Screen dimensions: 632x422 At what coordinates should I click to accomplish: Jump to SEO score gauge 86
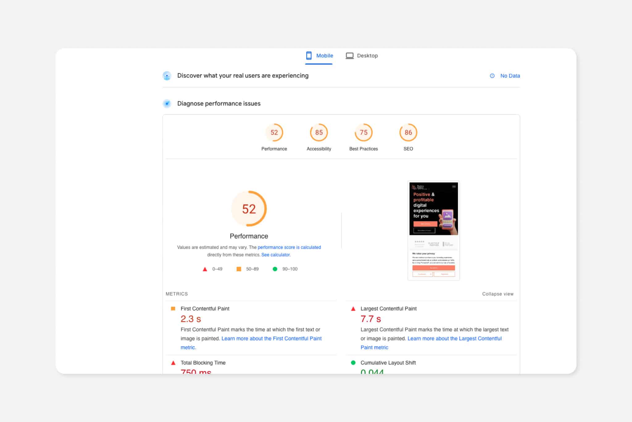pyautogui.click(x=408, y=133)
